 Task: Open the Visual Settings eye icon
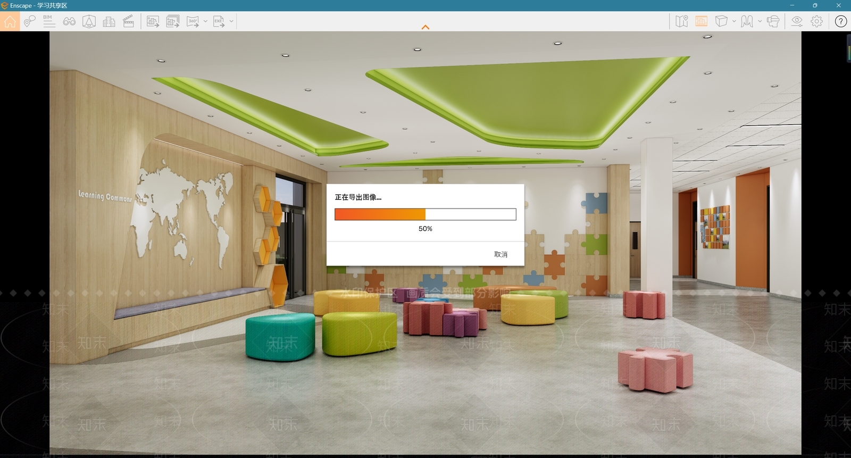point(797,21)
